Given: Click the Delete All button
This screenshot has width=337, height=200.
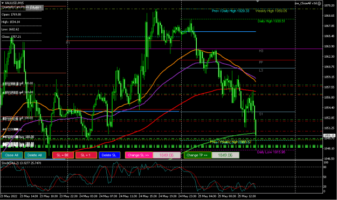Looking at the screenshot, I should 35,155.
